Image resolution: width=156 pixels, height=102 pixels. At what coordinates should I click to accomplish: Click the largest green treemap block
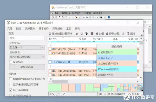(55, 88)
